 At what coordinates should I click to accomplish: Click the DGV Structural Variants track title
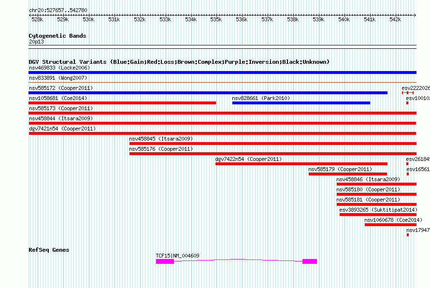tap(179, 62)
